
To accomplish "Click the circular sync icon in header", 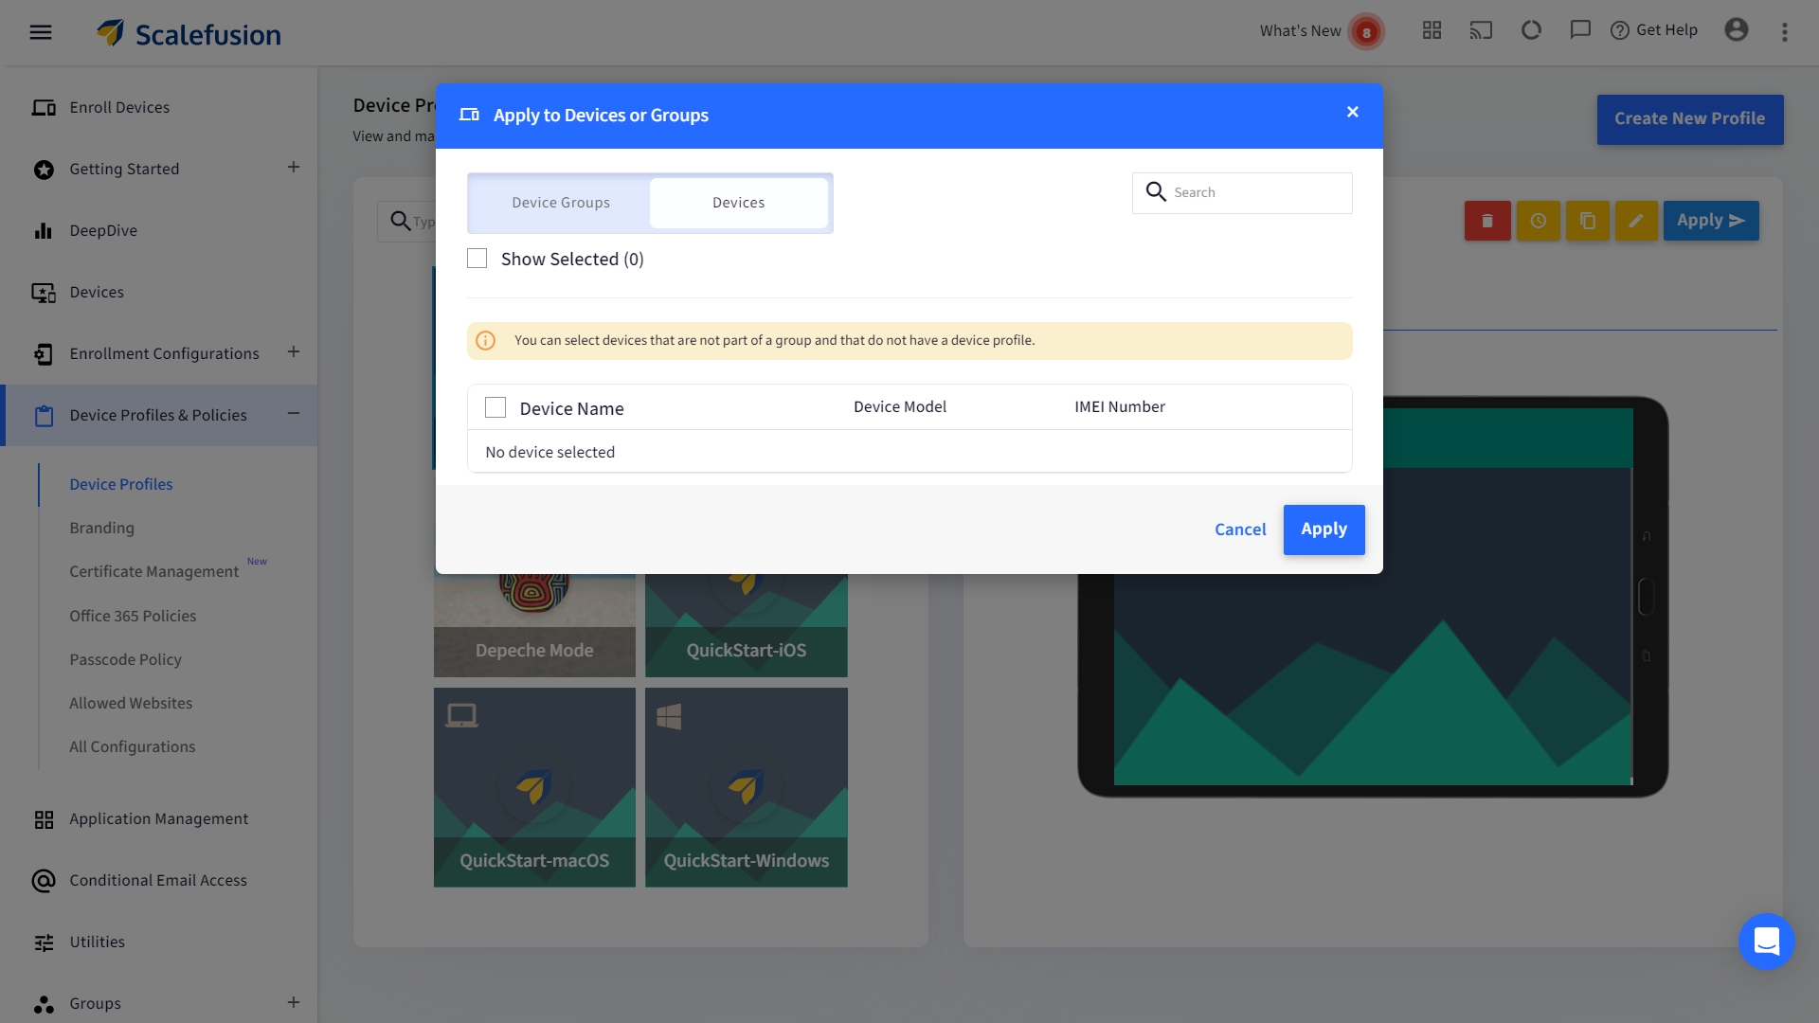I will tap(1531, 30).
